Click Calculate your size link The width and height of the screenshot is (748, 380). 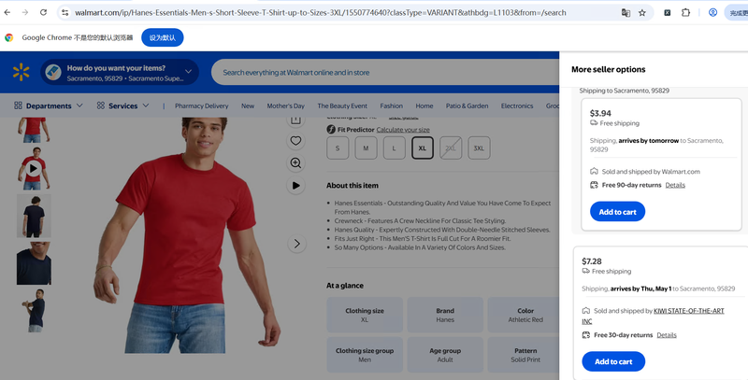(403, 130)
